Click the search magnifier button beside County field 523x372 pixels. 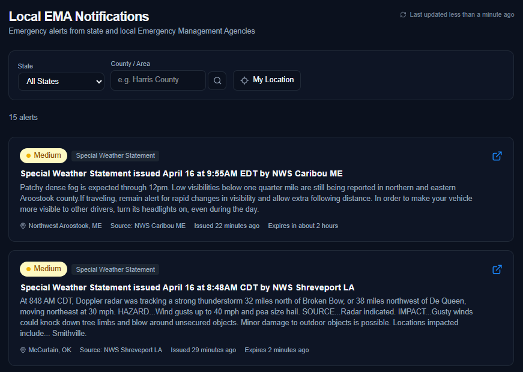click(217, 80)
